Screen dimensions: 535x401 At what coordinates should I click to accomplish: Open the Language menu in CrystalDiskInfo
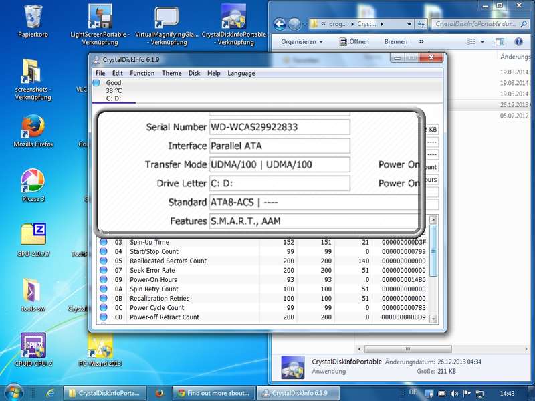pyautogui.click(x=241, y=73)
